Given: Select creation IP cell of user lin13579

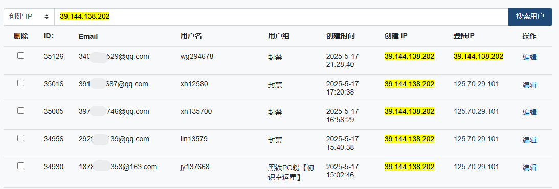Looking at the screenshot, I should click(x=409, y=139).
